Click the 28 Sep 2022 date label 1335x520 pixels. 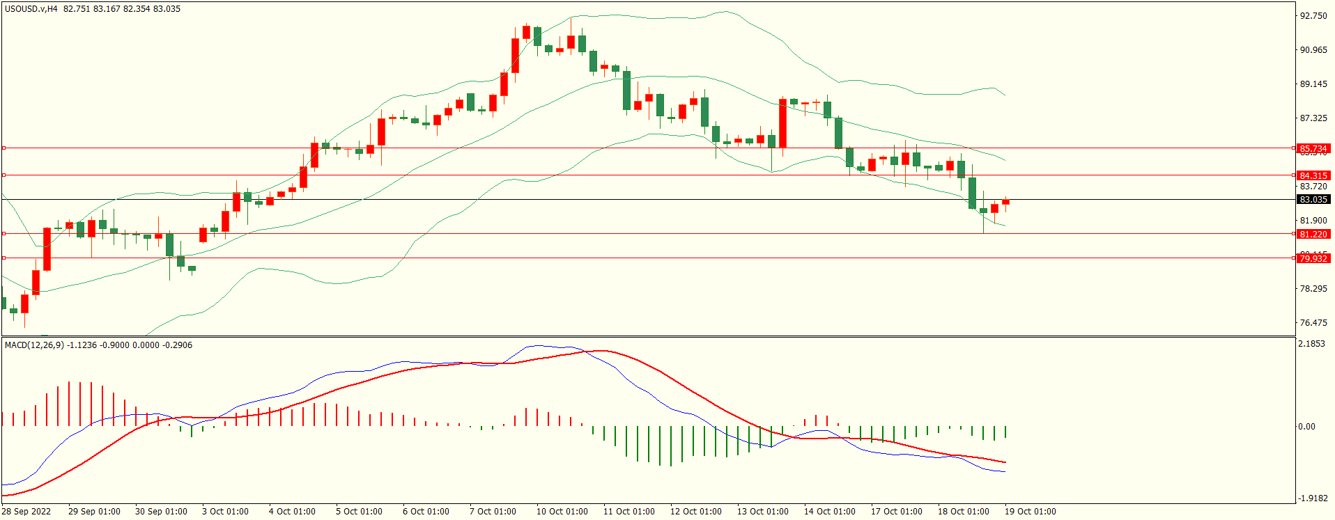(26, 512)
